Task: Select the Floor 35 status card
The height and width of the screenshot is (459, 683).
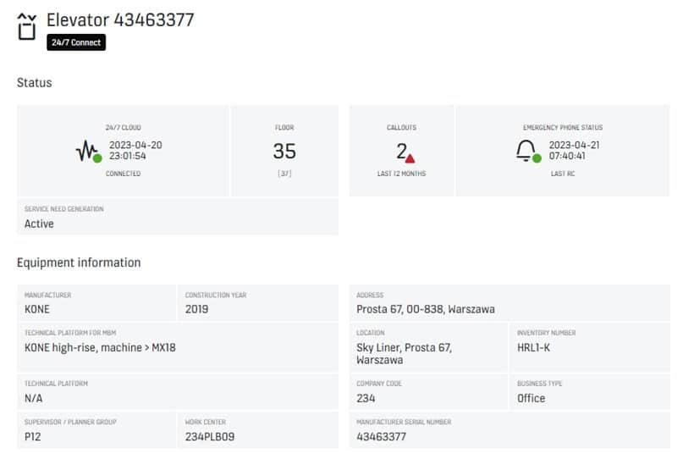Action: pos(284,151)
